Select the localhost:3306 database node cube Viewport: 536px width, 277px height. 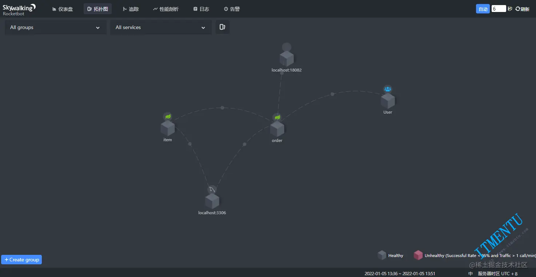point(212,201)
